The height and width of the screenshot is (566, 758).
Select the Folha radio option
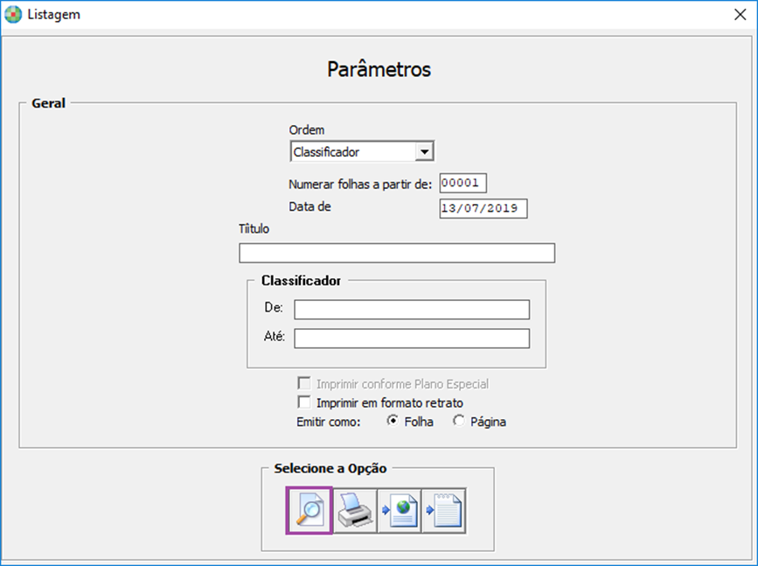tap(393, 422)
